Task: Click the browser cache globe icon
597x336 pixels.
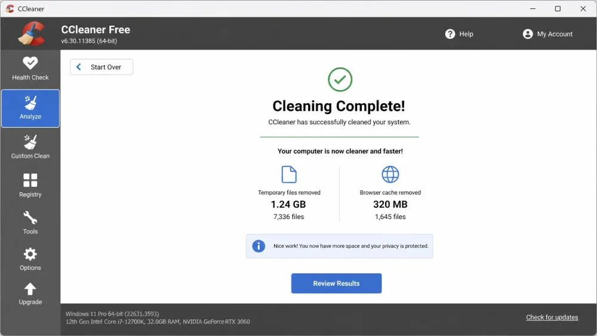Action: [390, 174]
